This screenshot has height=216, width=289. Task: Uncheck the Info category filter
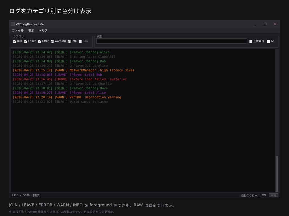69,41
